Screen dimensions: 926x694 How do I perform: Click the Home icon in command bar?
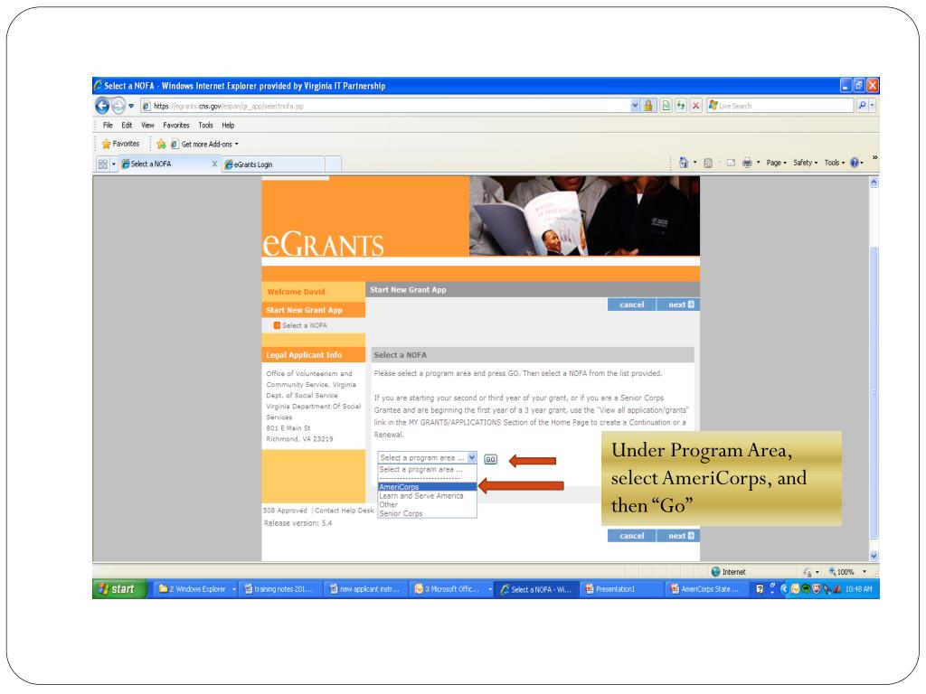click(x=684, y=163)
